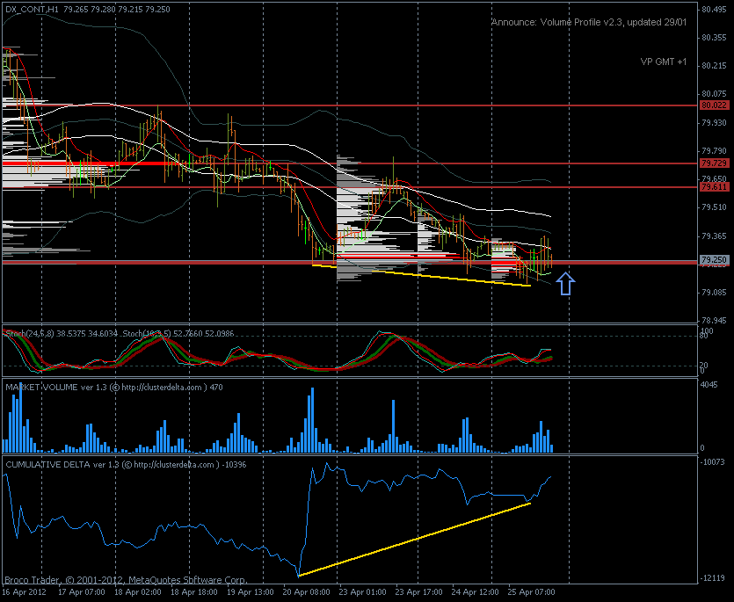The width and height of the screenshot is (734, 602).
Task: Select the blue up arrow chart object
Action: tap(565, 284)
